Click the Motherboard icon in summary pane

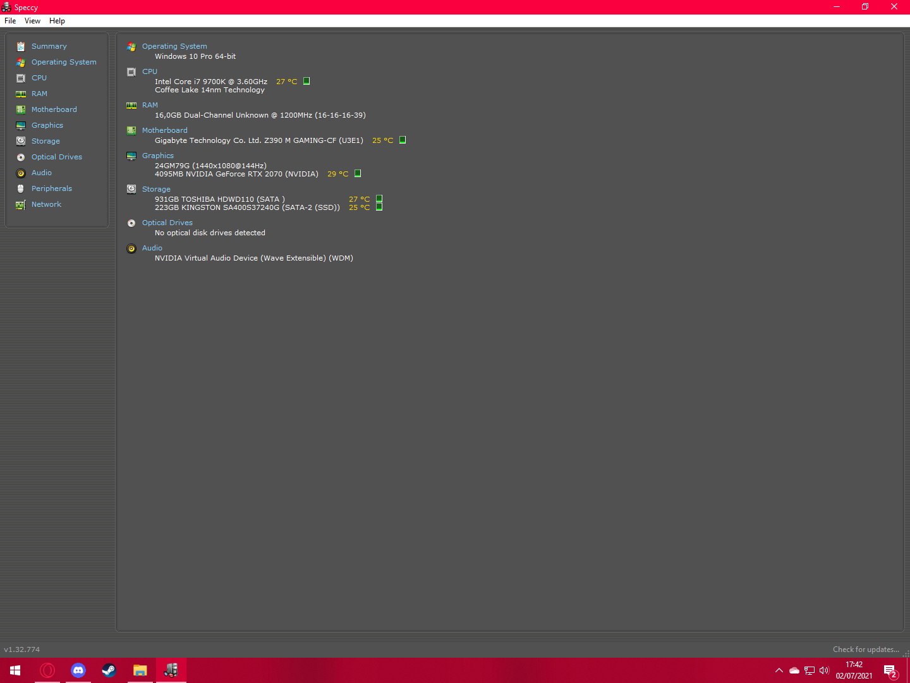point(131,130)
